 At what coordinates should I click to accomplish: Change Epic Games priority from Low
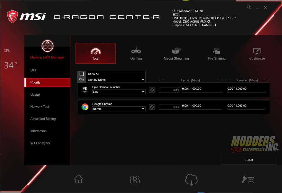tap(119, 92)
